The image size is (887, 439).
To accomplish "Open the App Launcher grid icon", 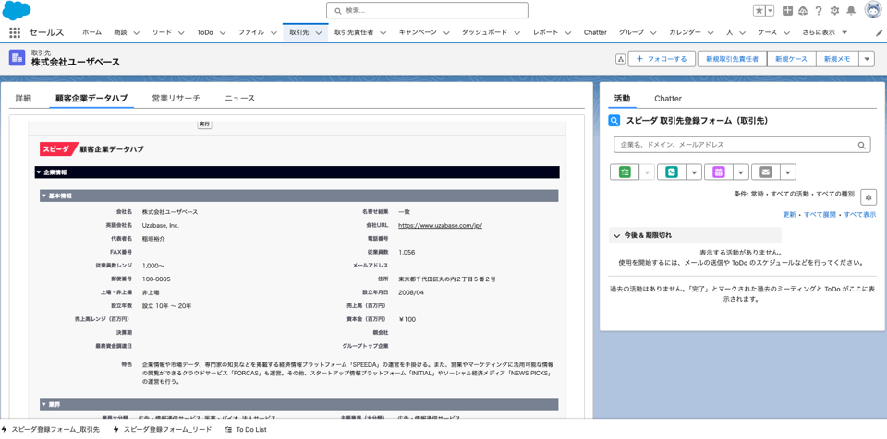I will [x=15, y=32].
